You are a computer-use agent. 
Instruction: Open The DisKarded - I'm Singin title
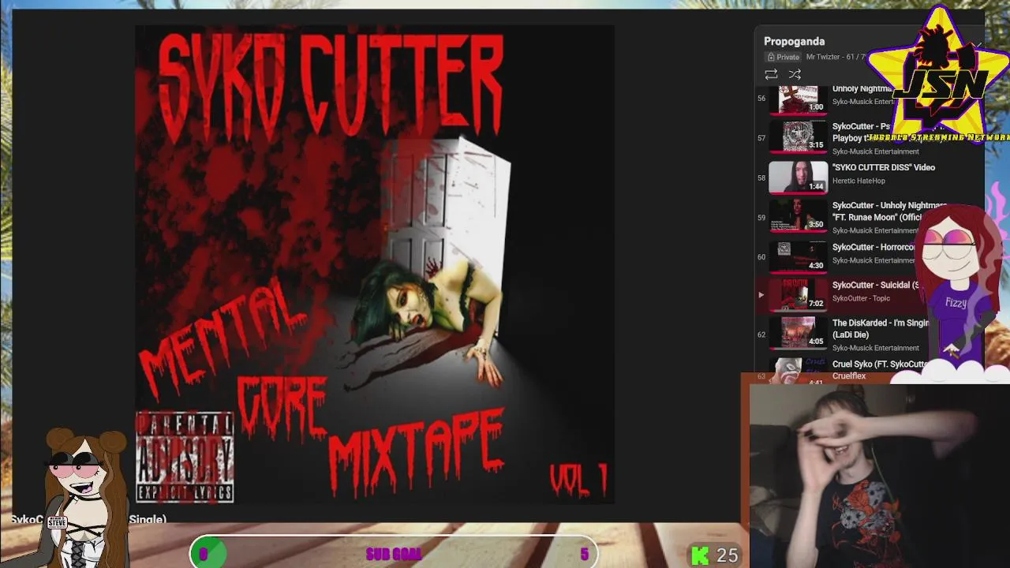(x=881, y=328)
